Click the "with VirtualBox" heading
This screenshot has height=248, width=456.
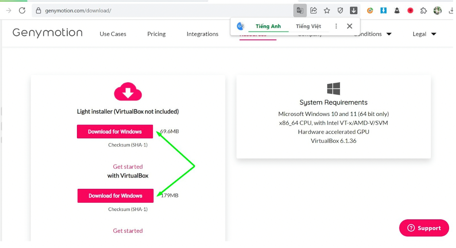pos(128,175)
